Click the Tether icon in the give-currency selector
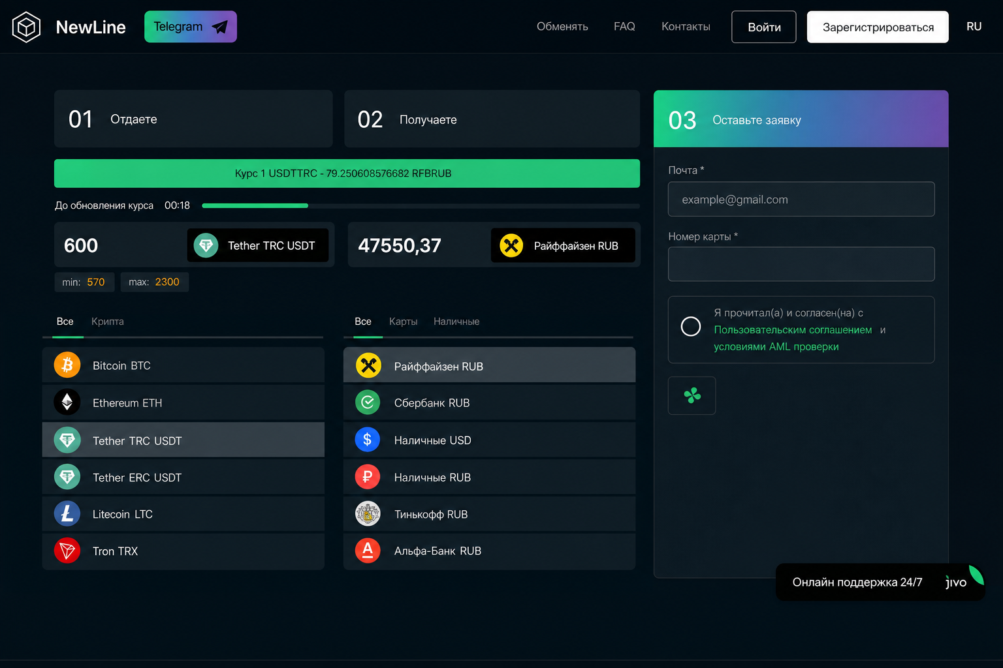Screen dimensions: 1003x668 [x=206, y=245]
